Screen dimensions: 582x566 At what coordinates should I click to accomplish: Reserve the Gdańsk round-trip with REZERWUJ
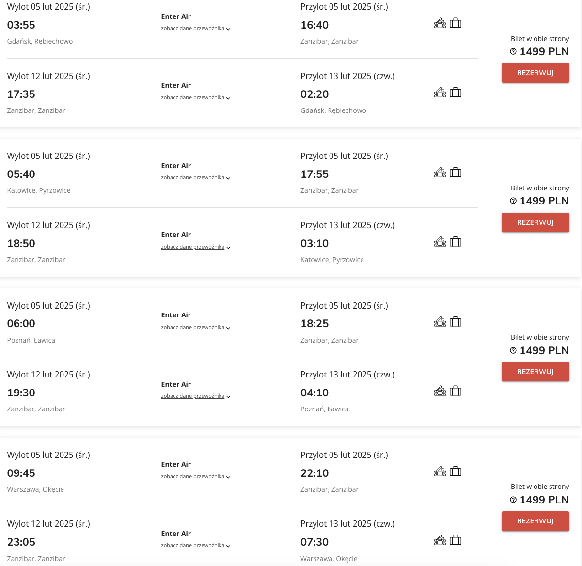coord(535,73)
